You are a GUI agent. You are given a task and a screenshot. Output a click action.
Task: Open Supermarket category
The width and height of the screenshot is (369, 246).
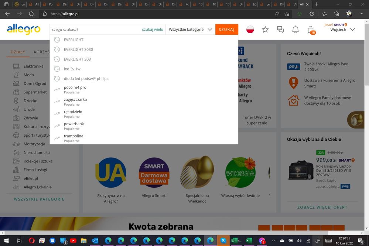pyautogui.click(x=35, y=92)
